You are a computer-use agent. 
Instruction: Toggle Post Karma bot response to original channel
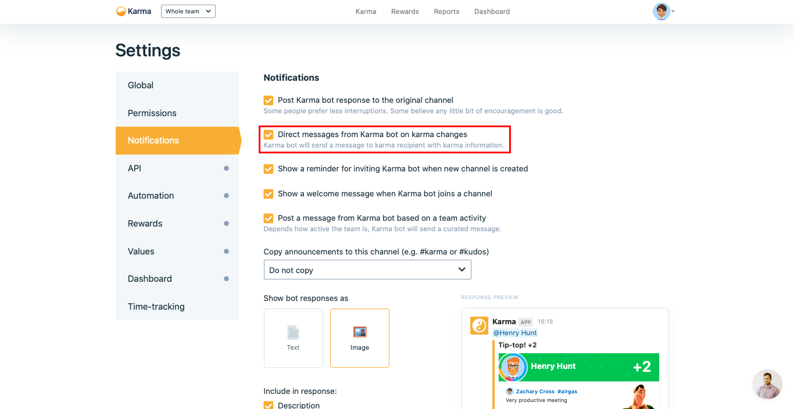(269, 101)
